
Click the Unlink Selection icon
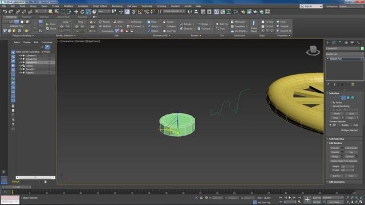[24, 11]
